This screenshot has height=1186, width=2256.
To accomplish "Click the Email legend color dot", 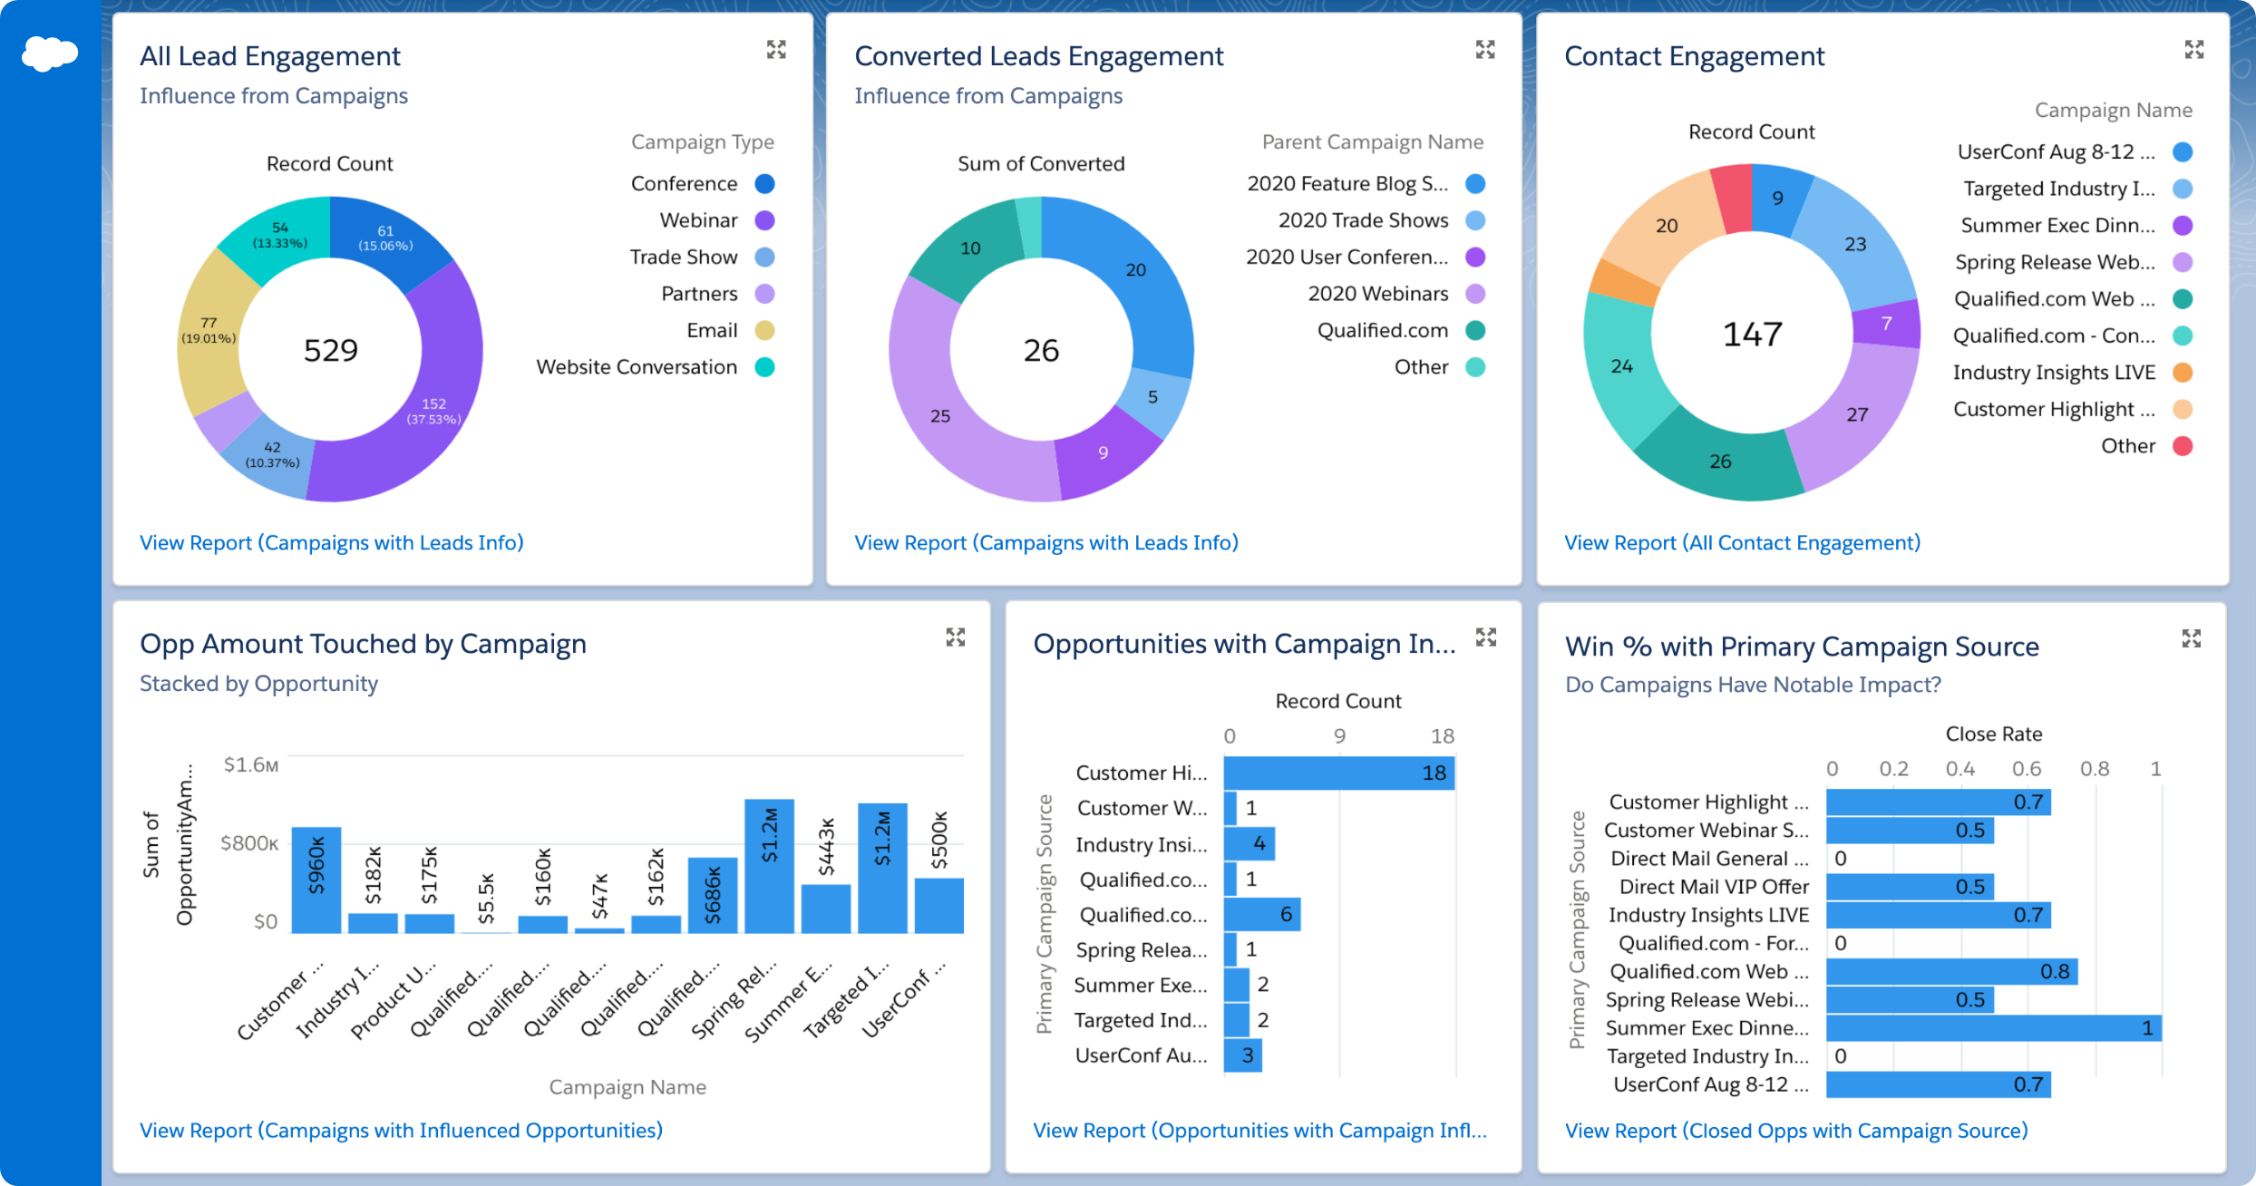I will tap(765, 331).
